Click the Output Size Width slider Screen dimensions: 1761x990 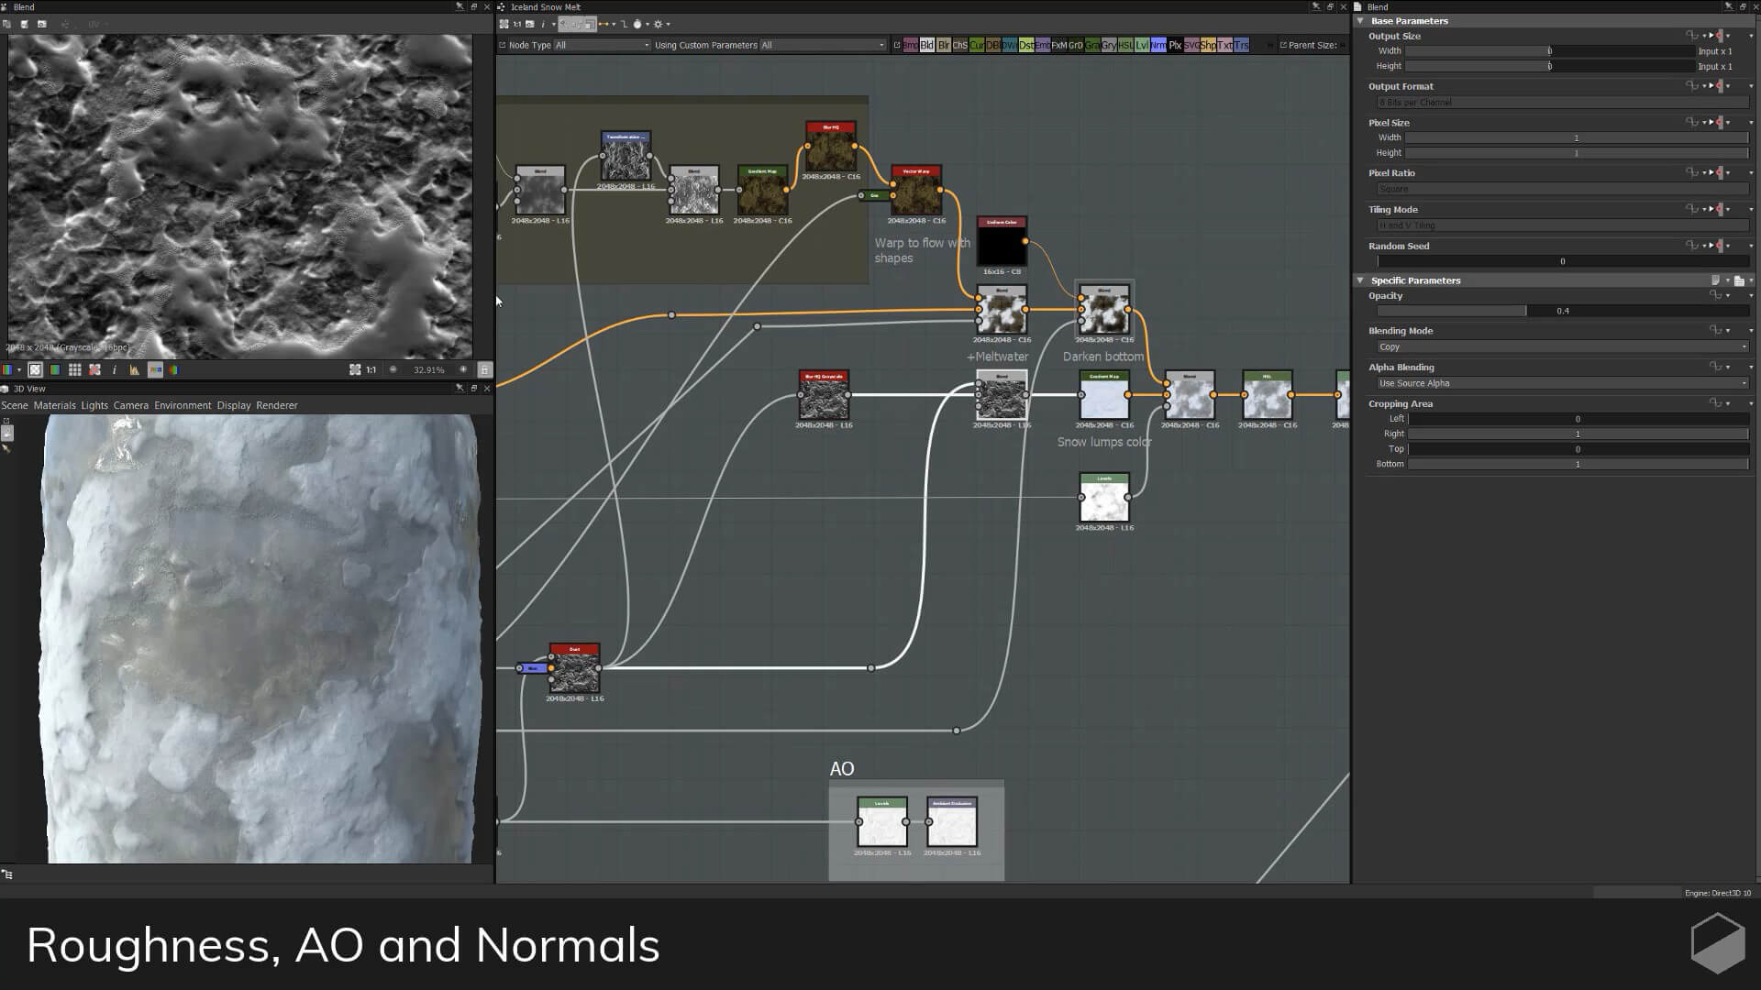click(1550, 51)
